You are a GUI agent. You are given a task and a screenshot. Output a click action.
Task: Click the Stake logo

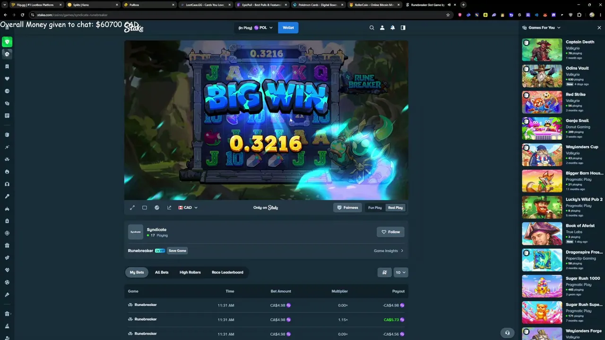[134, 28]
